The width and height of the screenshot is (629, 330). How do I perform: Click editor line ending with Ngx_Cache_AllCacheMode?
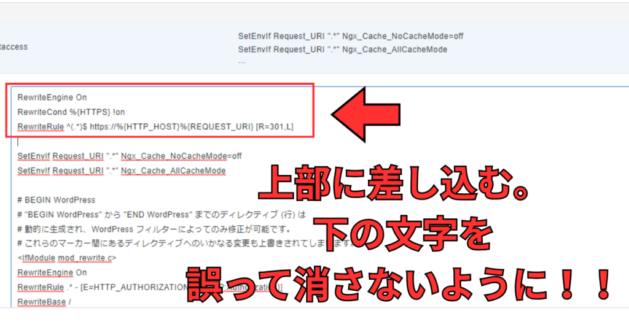tap(122, 171)
